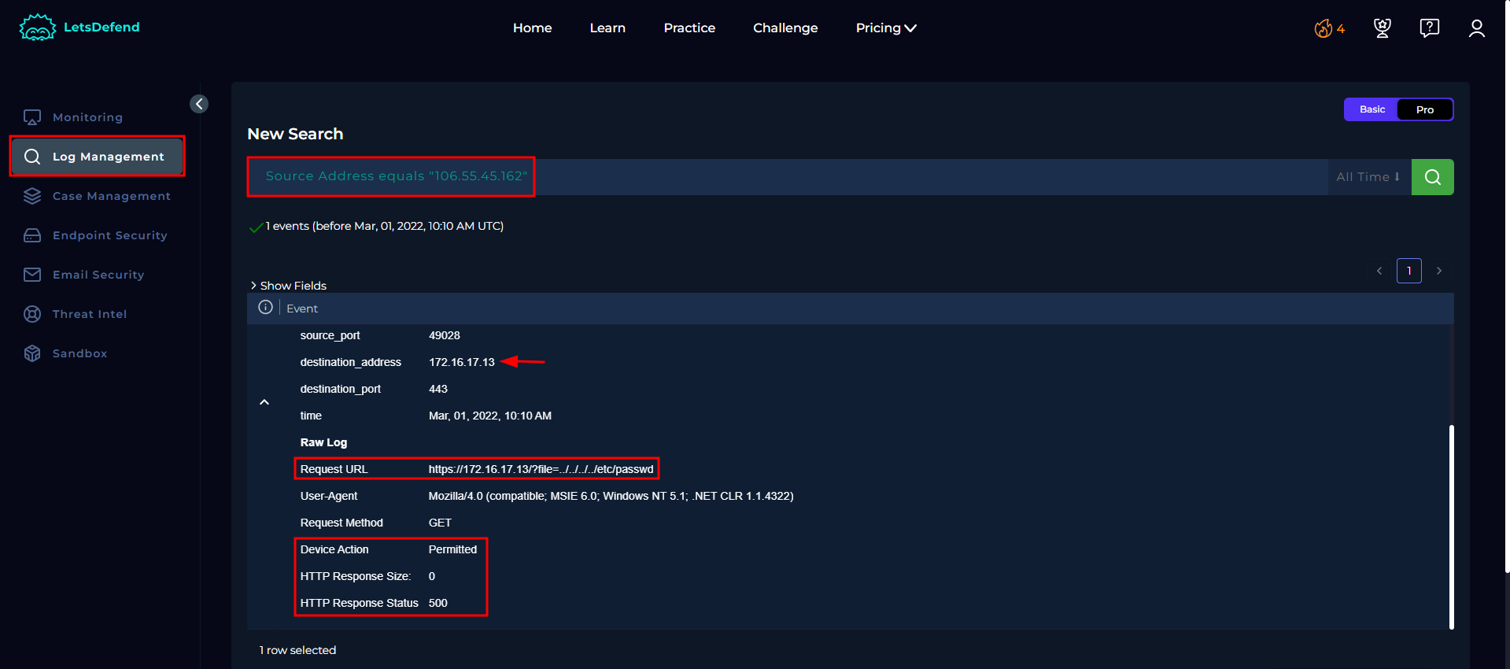Collapse the sidebar with arrow button
Image resolution: width=1510 pixels, height=669 pixels.
pyautogui.click(x=199, y=104)
